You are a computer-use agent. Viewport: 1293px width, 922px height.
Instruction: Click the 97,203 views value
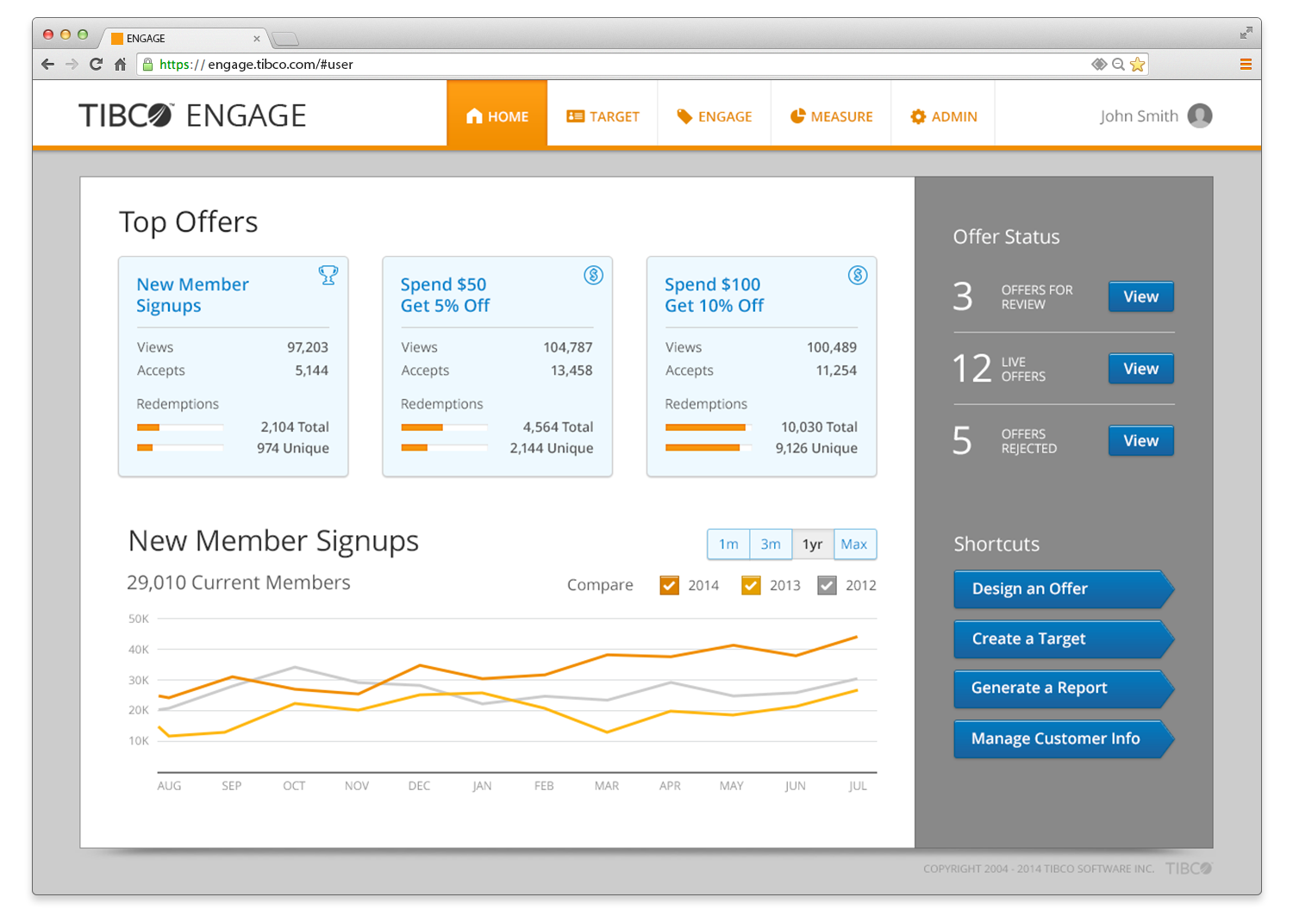coord(308,347)
